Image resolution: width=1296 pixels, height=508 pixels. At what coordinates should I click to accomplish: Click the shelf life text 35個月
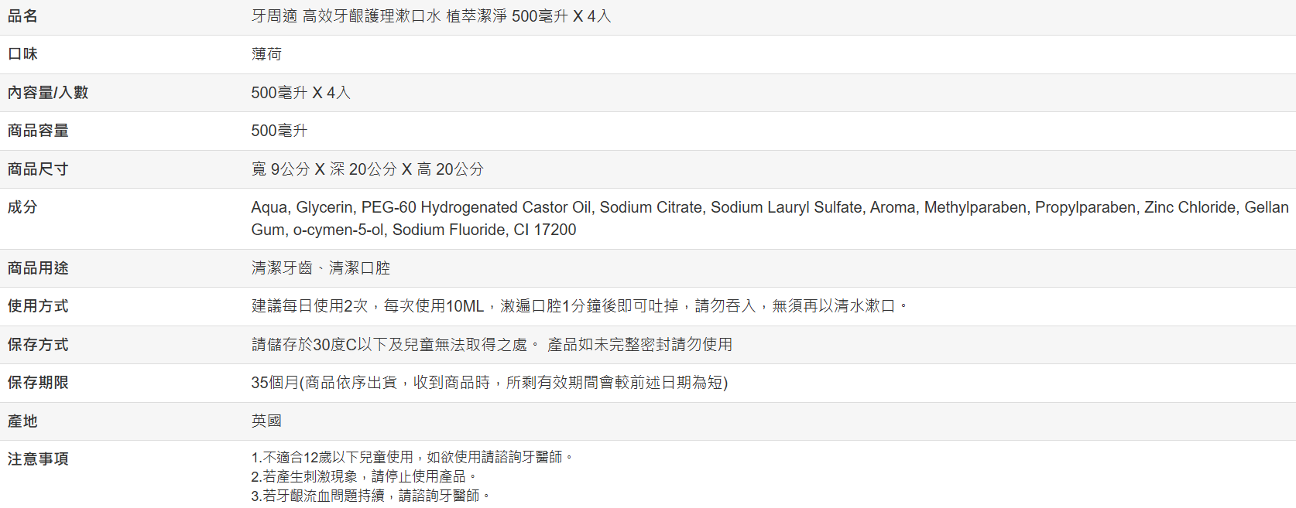coord(275,383)
